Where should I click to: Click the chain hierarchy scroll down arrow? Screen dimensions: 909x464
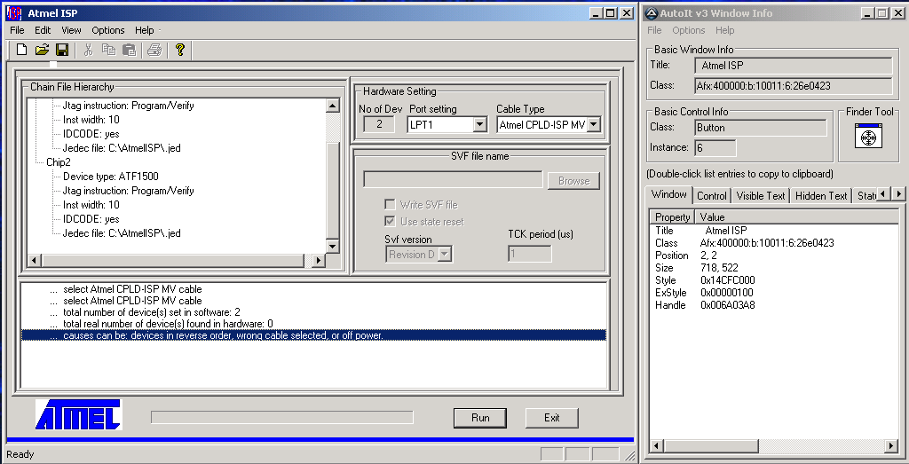(333, 247)
